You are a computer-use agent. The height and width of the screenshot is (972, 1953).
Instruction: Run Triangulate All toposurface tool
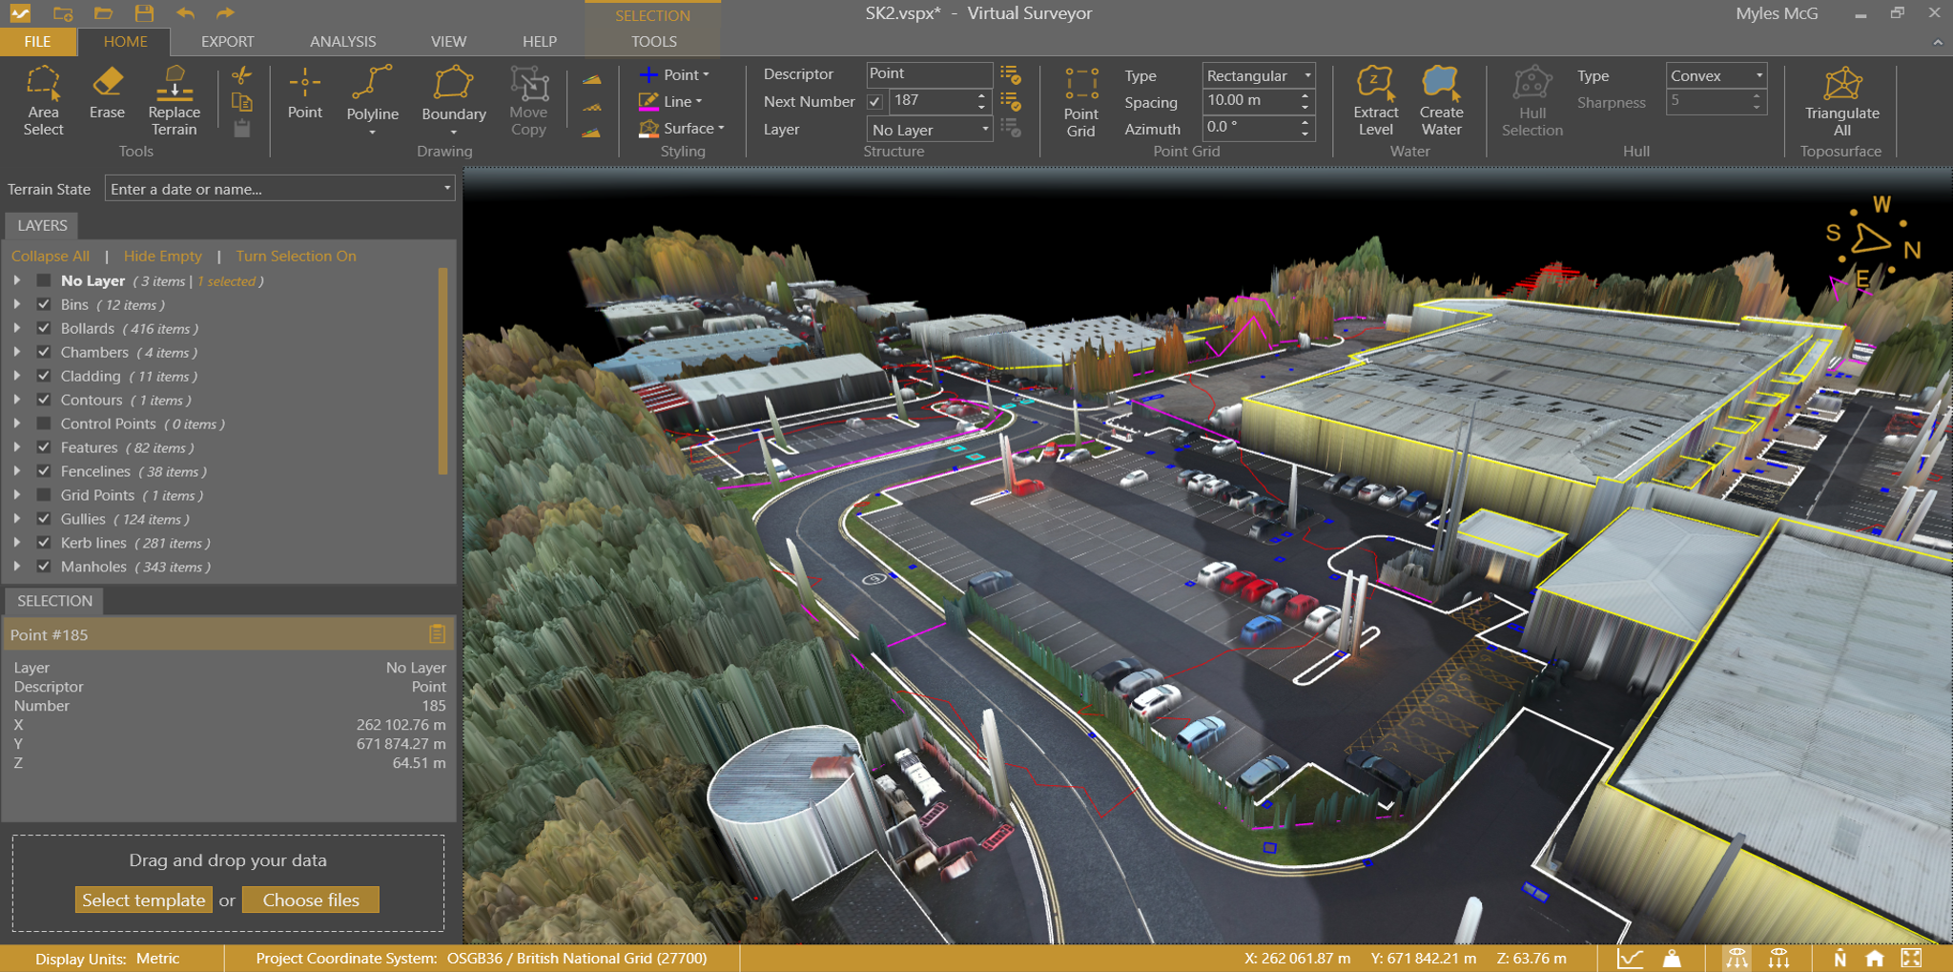pos(1841,101)
